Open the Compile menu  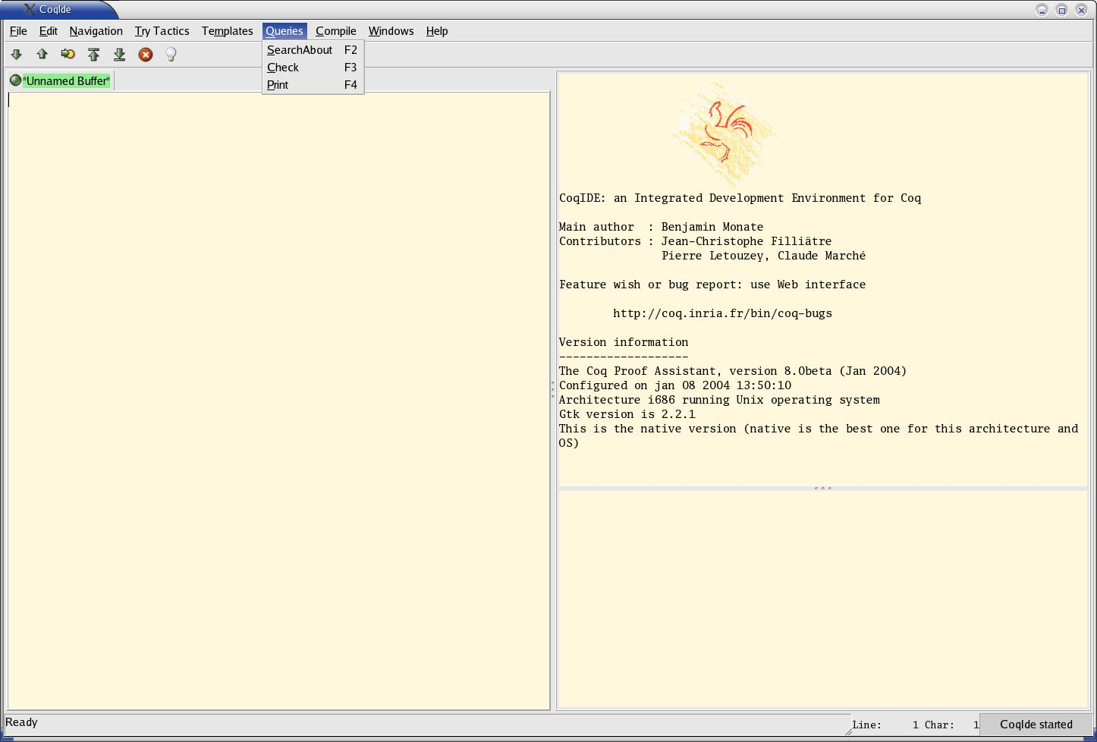tap(335, 31)
